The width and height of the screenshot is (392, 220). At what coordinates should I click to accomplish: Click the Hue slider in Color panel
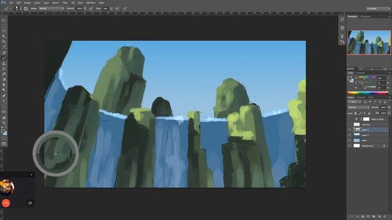(366, 78)
